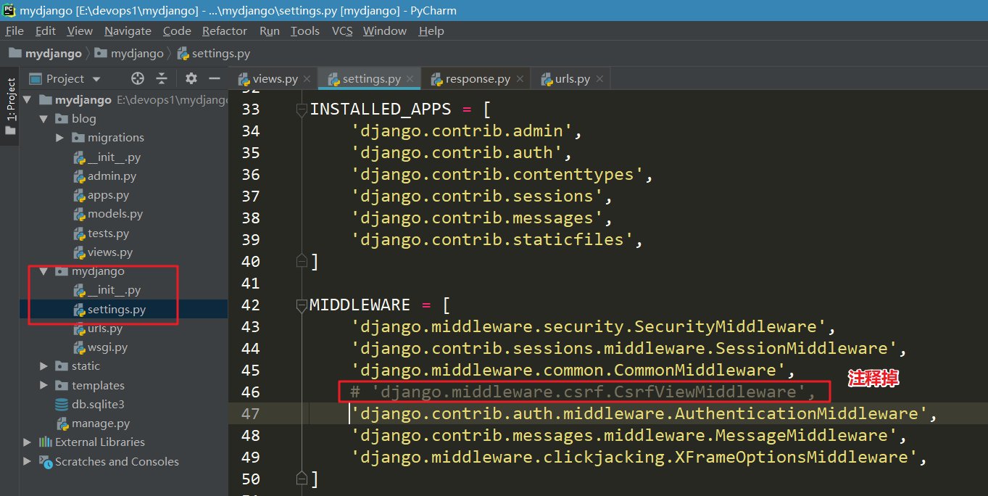Image resolution: width=988 pixels, height=496 pixels.
Task: Select __init__.py under mydjango package
Action: 107,290
